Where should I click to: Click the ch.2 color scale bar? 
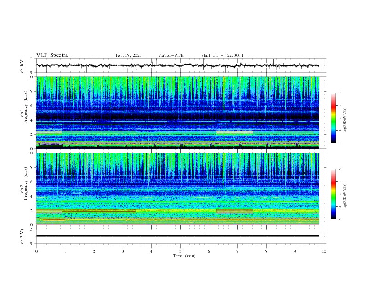click(x=333, y=194)
